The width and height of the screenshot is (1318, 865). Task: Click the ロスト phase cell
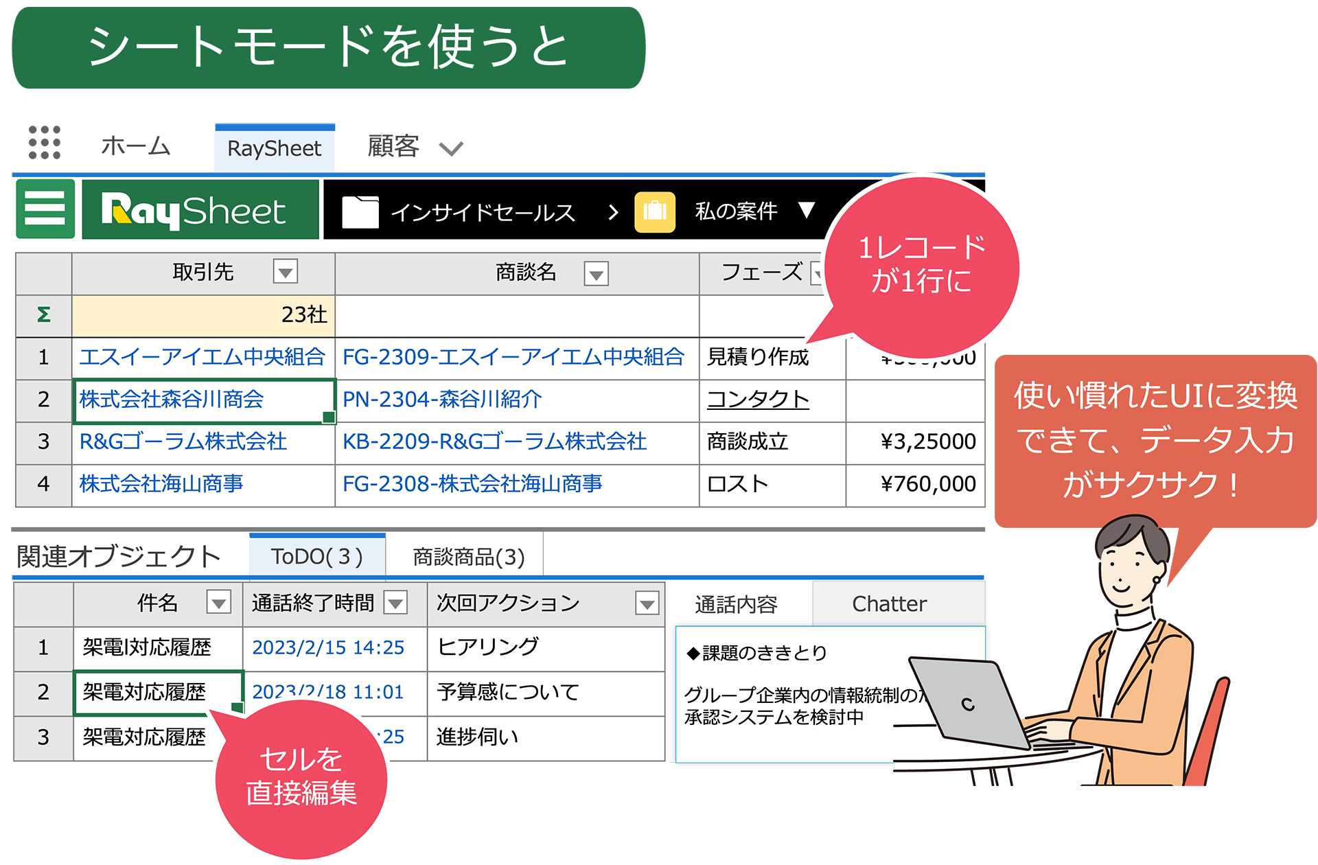772,486
